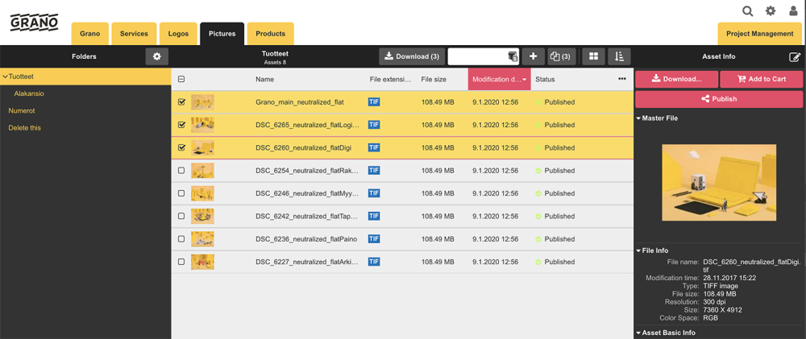Switch to grid thumbnail view

(x=594, y=56)
